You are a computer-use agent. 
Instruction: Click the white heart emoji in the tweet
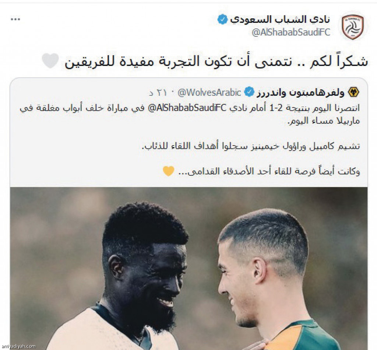point(50,61)
